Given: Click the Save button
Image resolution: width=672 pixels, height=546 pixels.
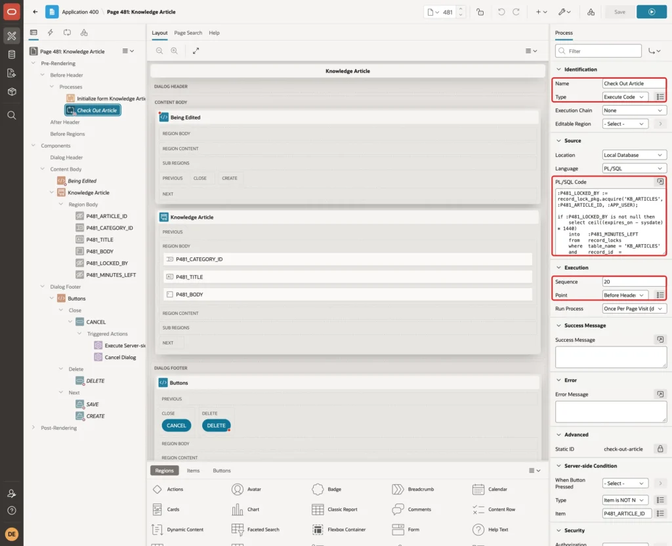Looking at the screenshot, I should pos(619,12).
